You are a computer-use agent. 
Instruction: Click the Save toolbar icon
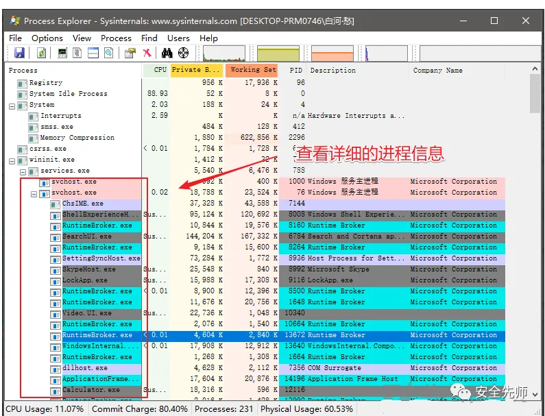(19, 53)
